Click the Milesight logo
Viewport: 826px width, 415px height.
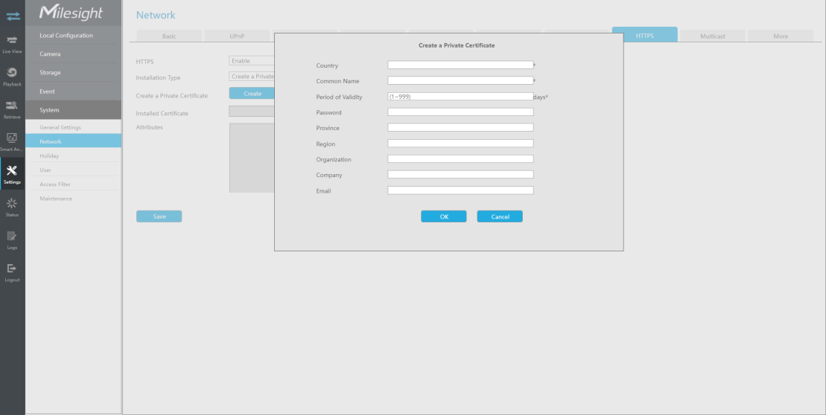(x=71, y=12)
